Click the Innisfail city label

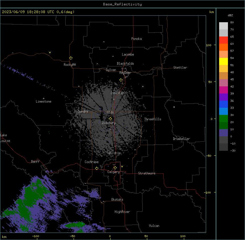coord(118,93)
